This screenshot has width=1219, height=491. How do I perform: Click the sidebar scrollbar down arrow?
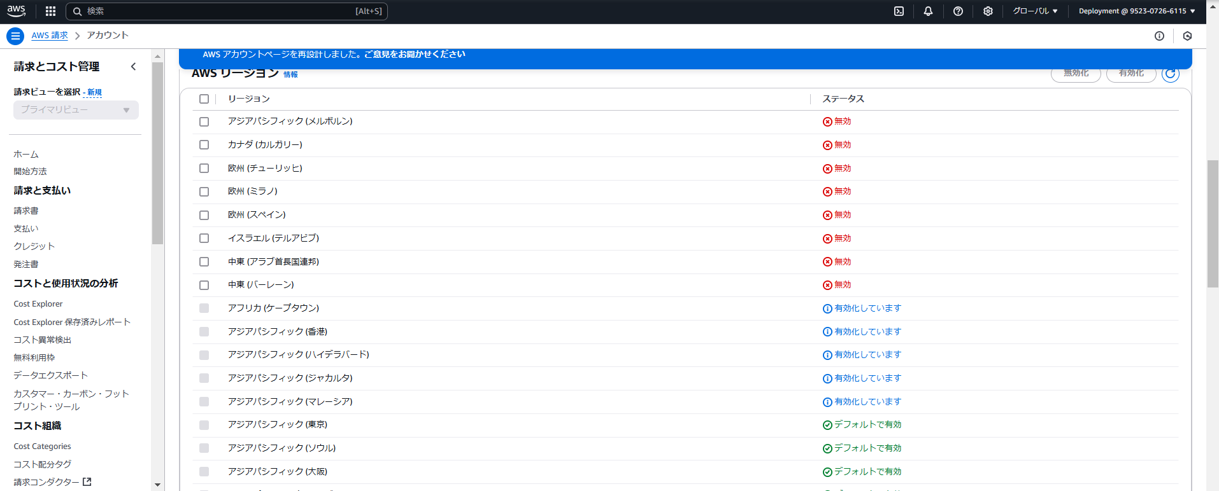[157, 485]
